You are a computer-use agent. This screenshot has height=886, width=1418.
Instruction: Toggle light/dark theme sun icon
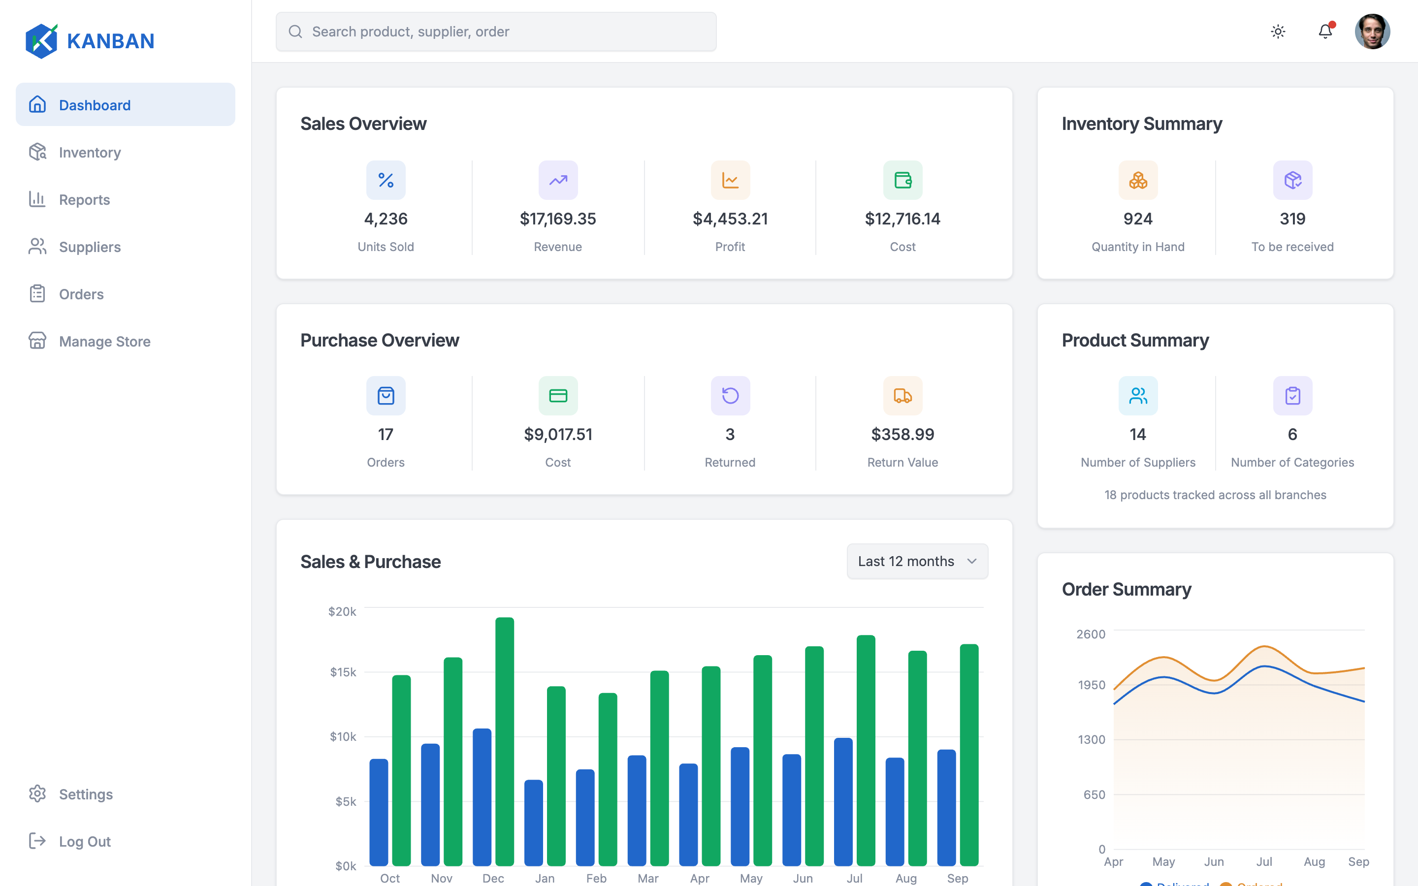click(1278, 32)
